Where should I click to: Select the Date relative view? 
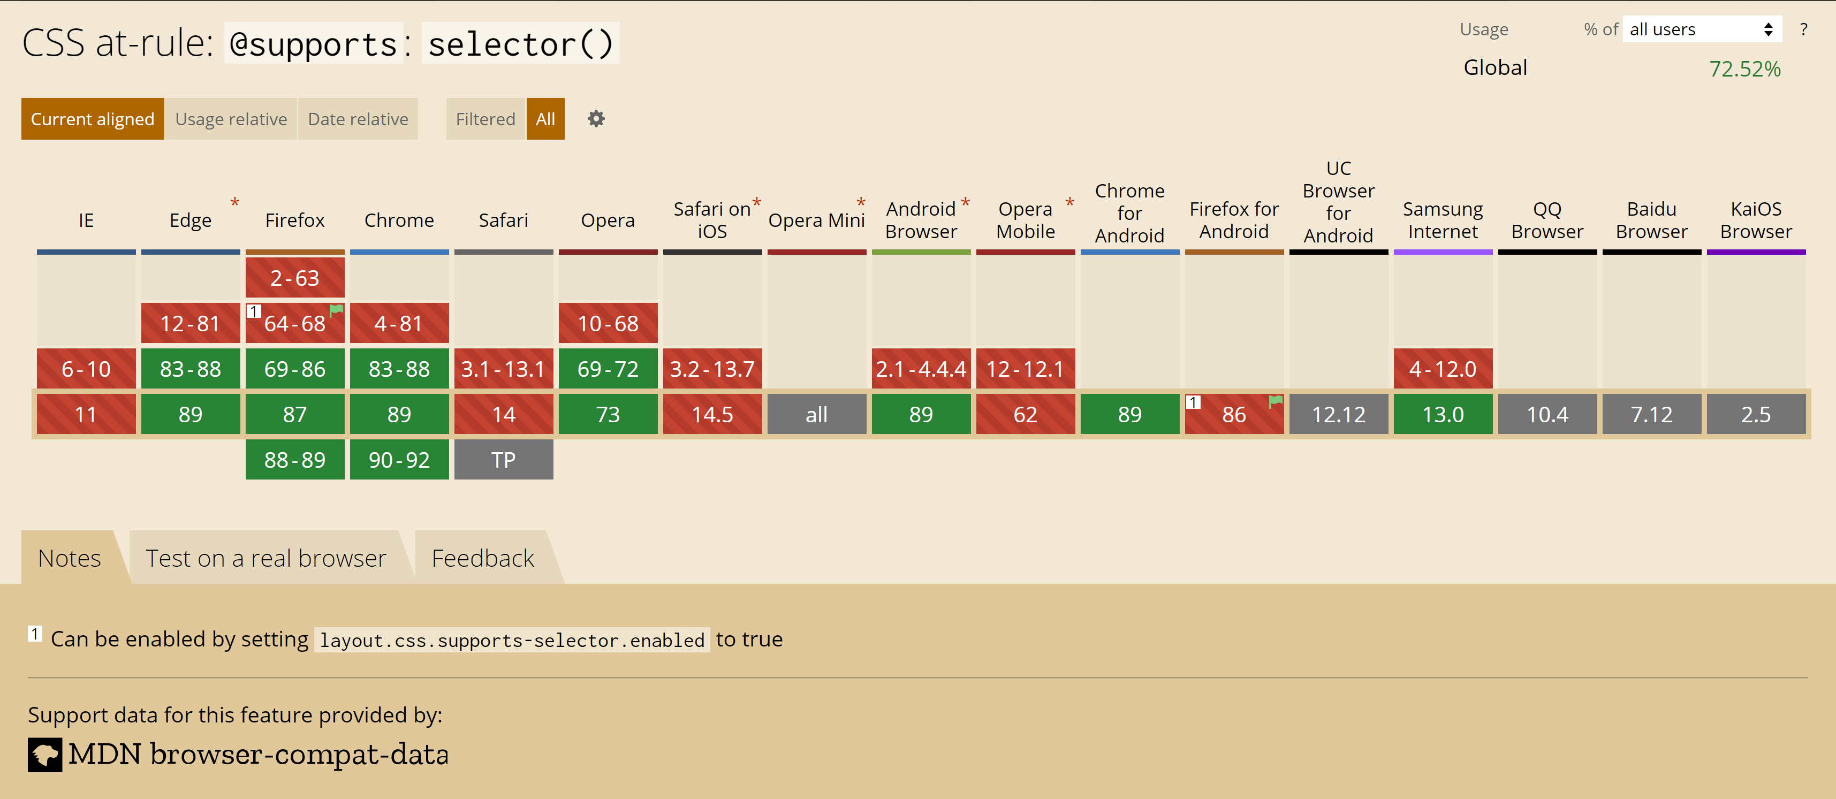[358, 119]
